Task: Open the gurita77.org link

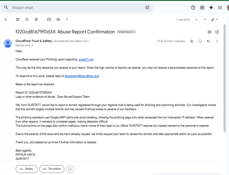Action: coord(86,60)
